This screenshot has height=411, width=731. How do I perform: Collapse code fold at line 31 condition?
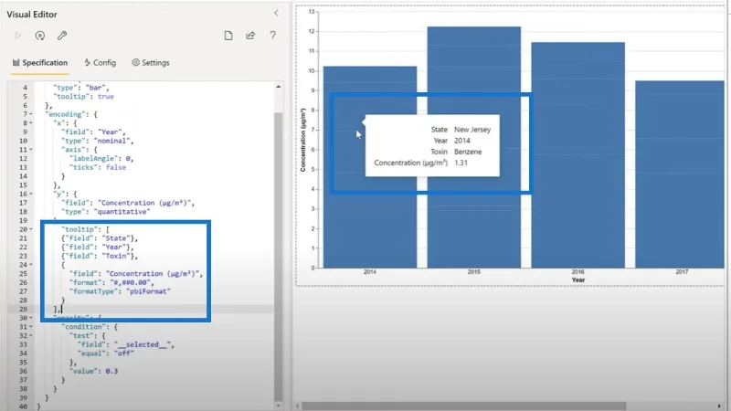pos(31,327)
